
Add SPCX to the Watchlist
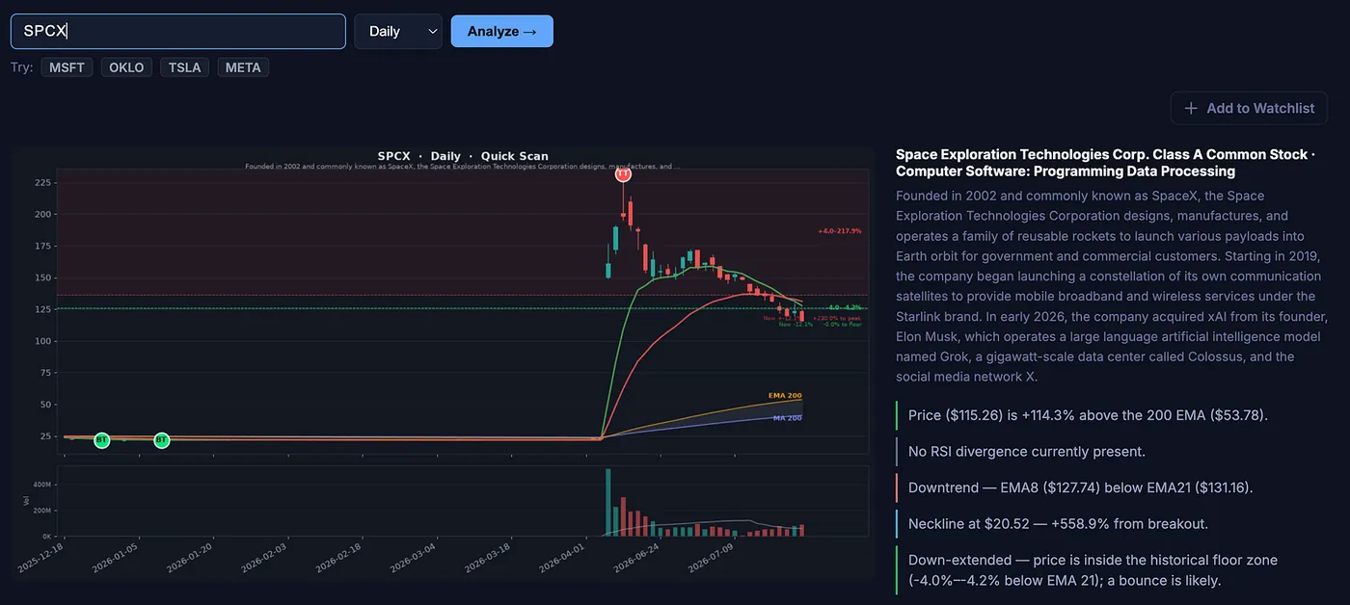click(x=1249, y=108)
